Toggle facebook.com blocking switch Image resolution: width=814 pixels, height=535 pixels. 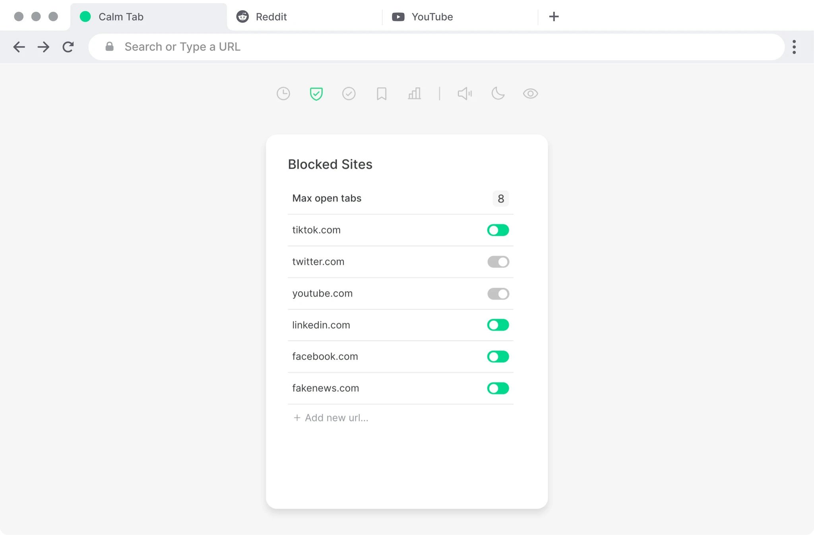tap(498, 356)
